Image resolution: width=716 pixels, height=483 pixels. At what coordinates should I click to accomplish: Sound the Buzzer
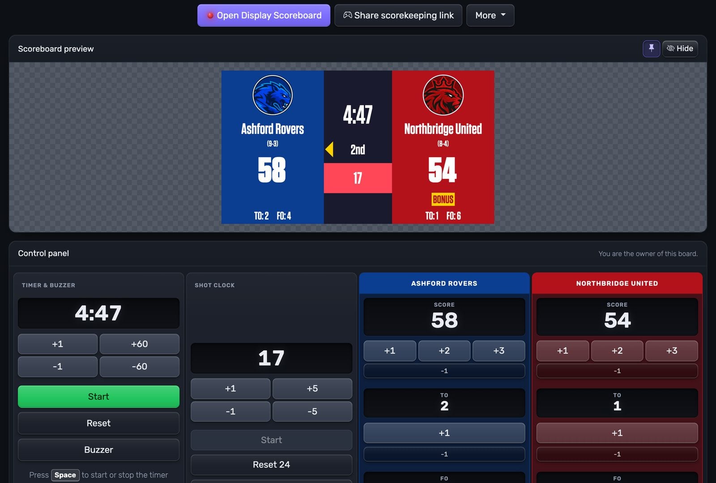(x=98, y=450)
